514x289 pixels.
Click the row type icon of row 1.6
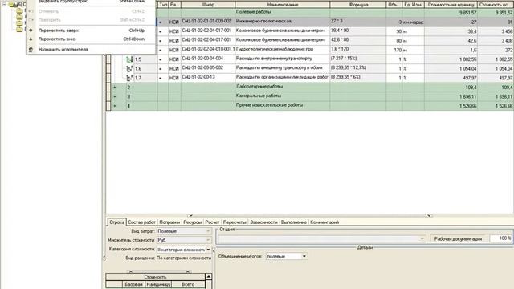(130, 69)
